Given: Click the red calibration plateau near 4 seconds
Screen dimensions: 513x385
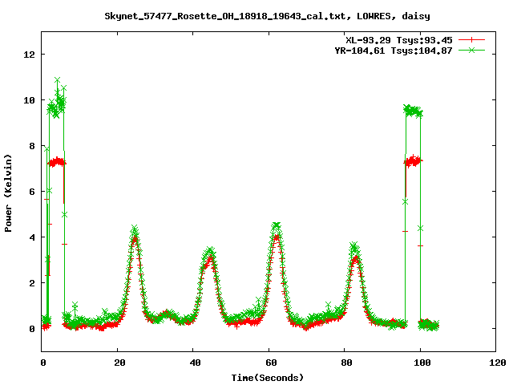Looking at the screenshot, I should 57,162.
